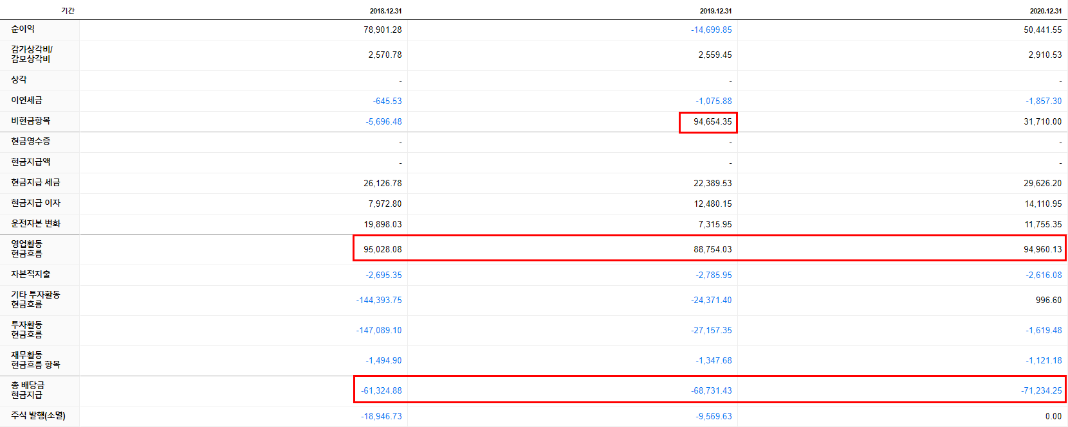Click dividends paid value -61,324.88

tap(381, 390)
